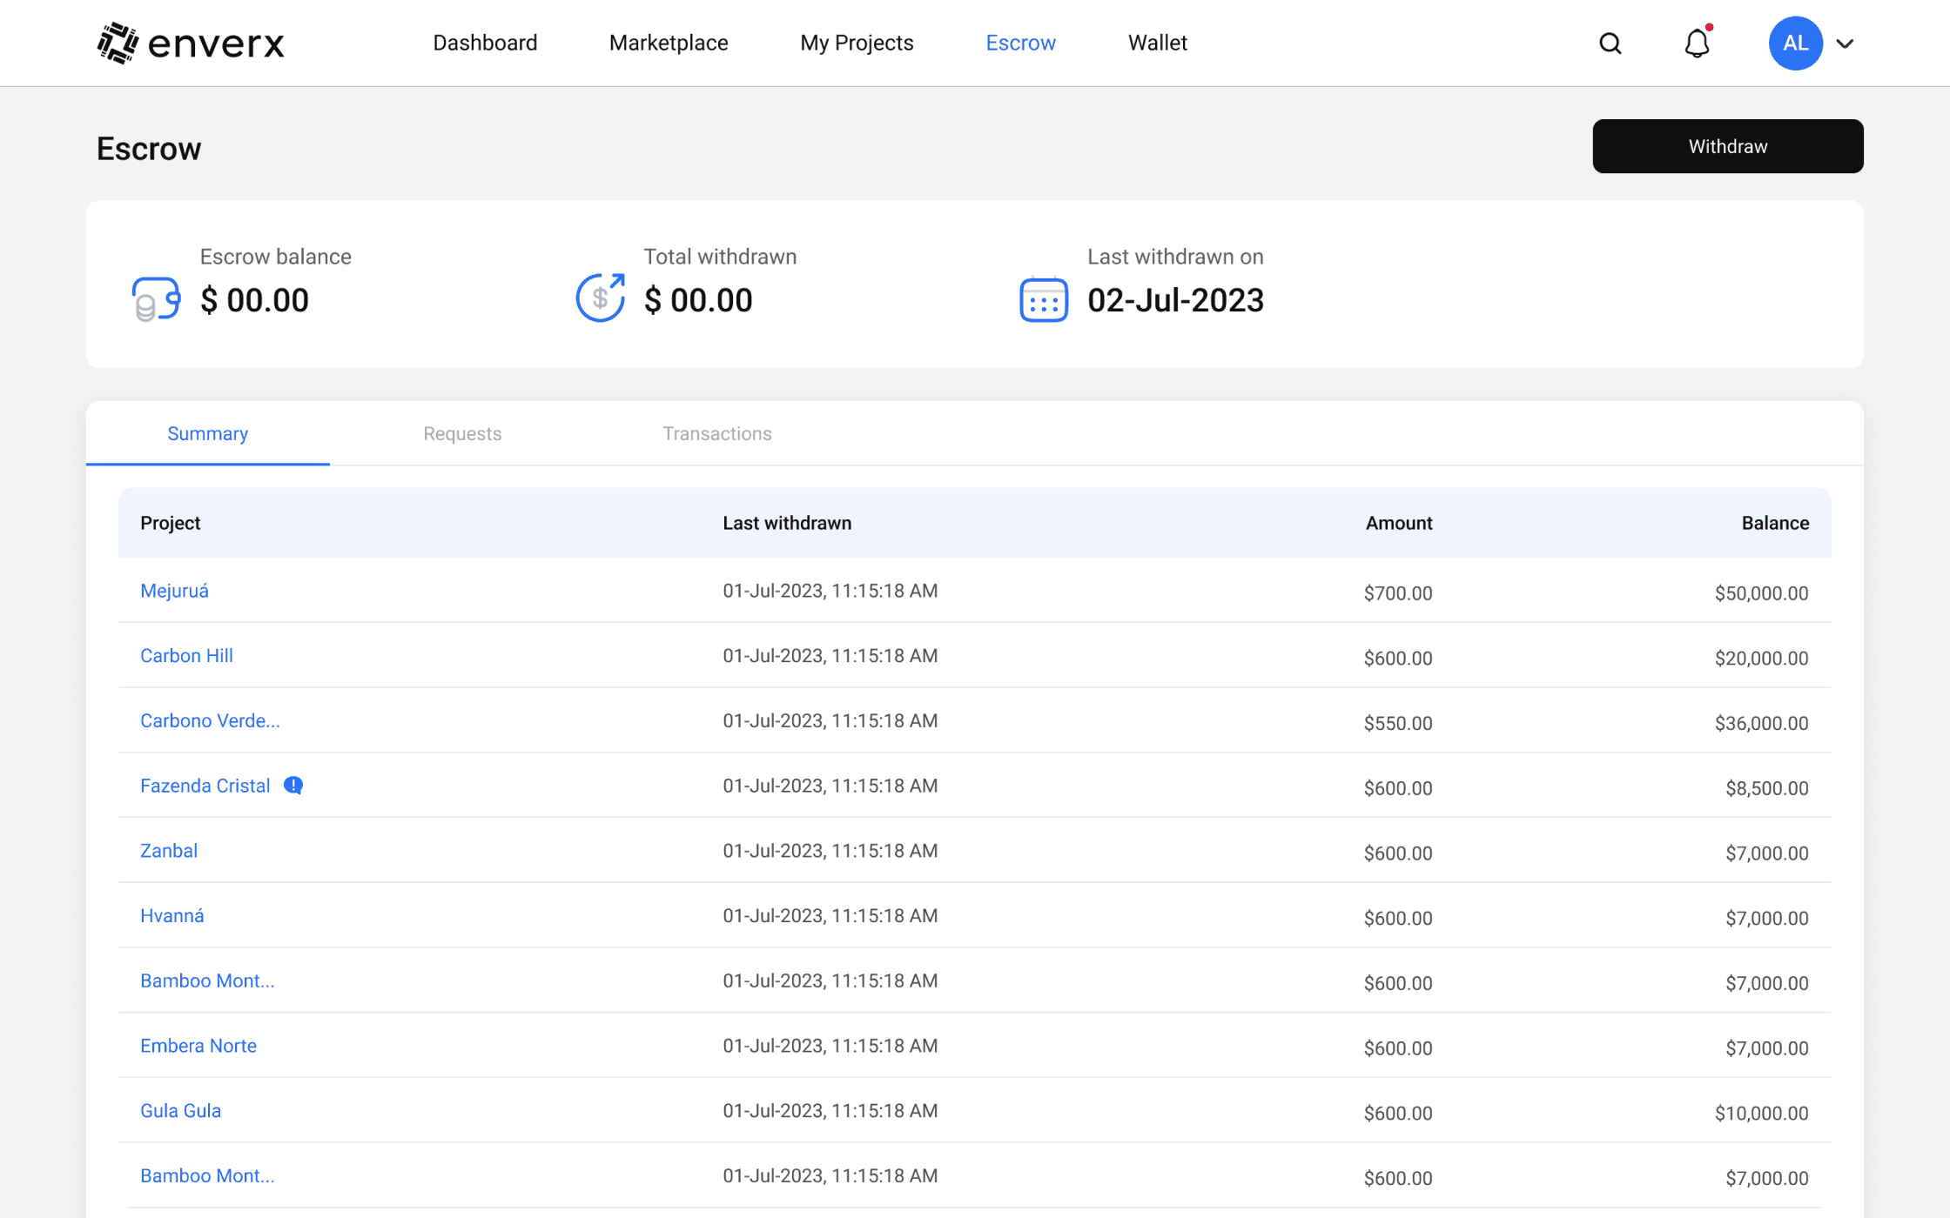The height and width of the screenshot is (1218, 1950).
Task: Click the AL profile avatar
Action: [1795, 43]
